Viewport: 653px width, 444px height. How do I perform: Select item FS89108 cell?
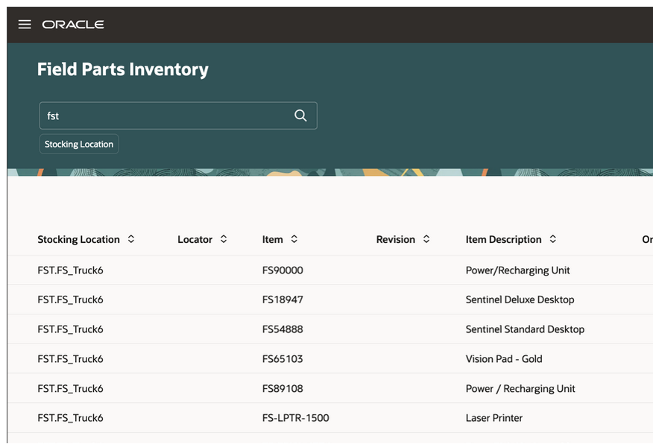point(283,389)
